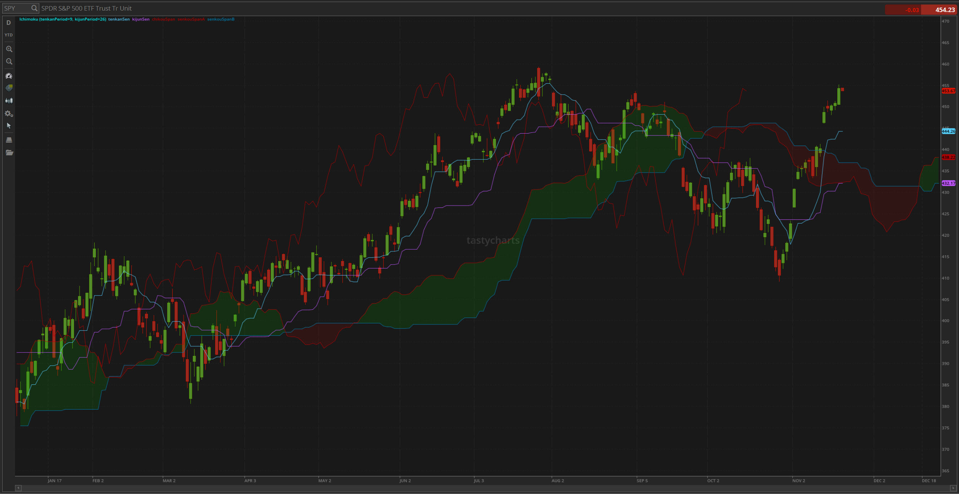
Task: Click the senkouSpanB legend label
Action: coord(221,19)
